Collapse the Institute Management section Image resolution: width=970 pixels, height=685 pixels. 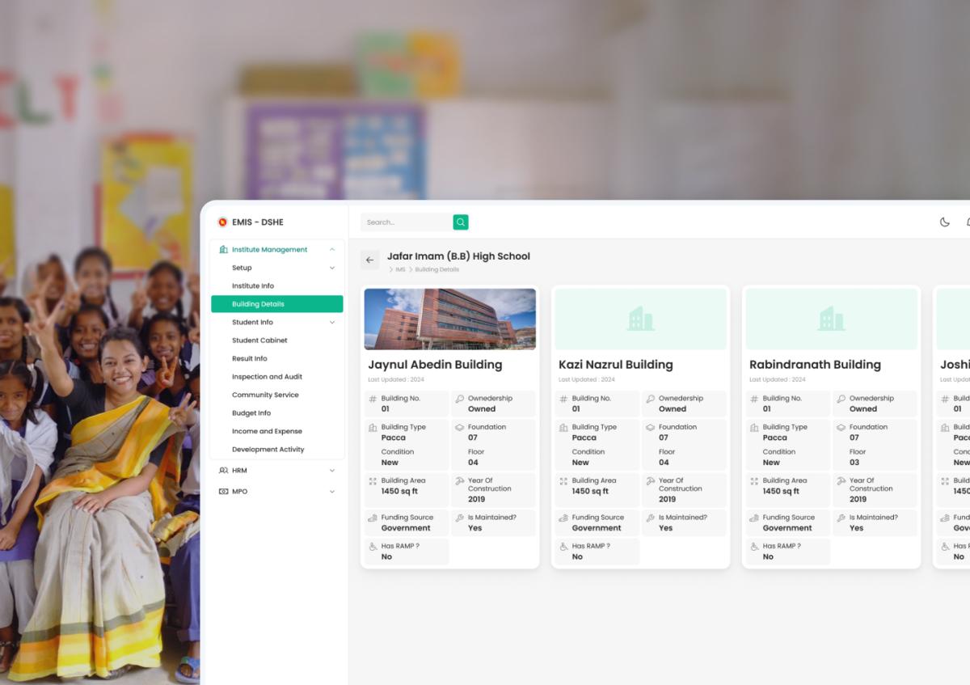click(x=331, y=249)
